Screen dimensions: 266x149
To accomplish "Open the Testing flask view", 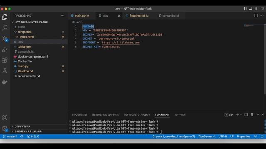I will click(x=5, y=71).
